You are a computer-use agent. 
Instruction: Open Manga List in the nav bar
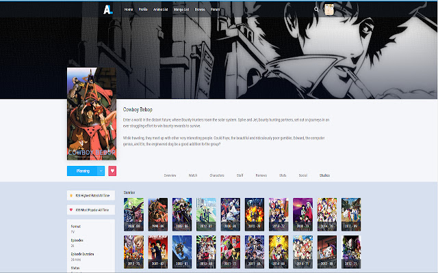[x=181, y=10]
